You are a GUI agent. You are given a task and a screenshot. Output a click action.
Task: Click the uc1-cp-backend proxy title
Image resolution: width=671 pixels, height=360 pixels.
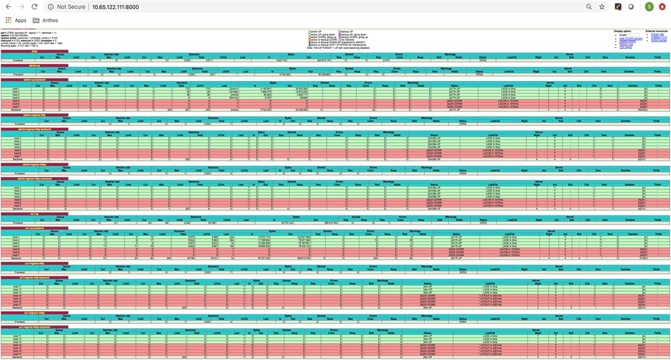[34, 229]
